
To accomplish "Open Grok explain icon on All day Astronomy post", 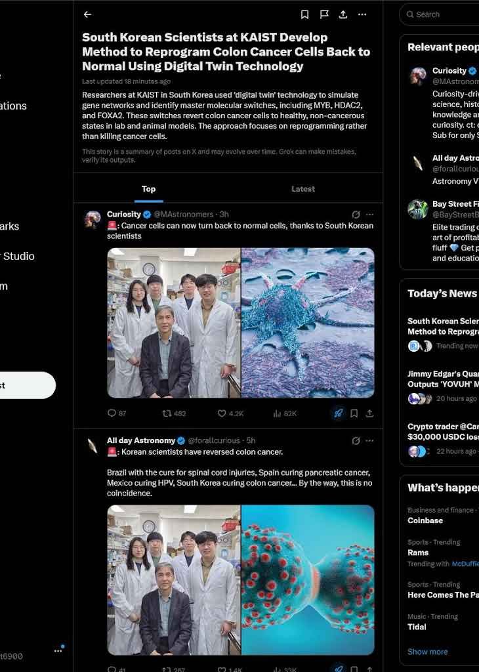I will tap(356, 440).
